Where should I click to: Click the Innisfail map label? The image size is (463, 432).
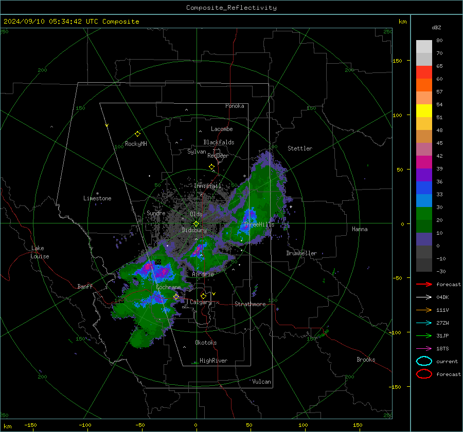click(x=208, y=186)
